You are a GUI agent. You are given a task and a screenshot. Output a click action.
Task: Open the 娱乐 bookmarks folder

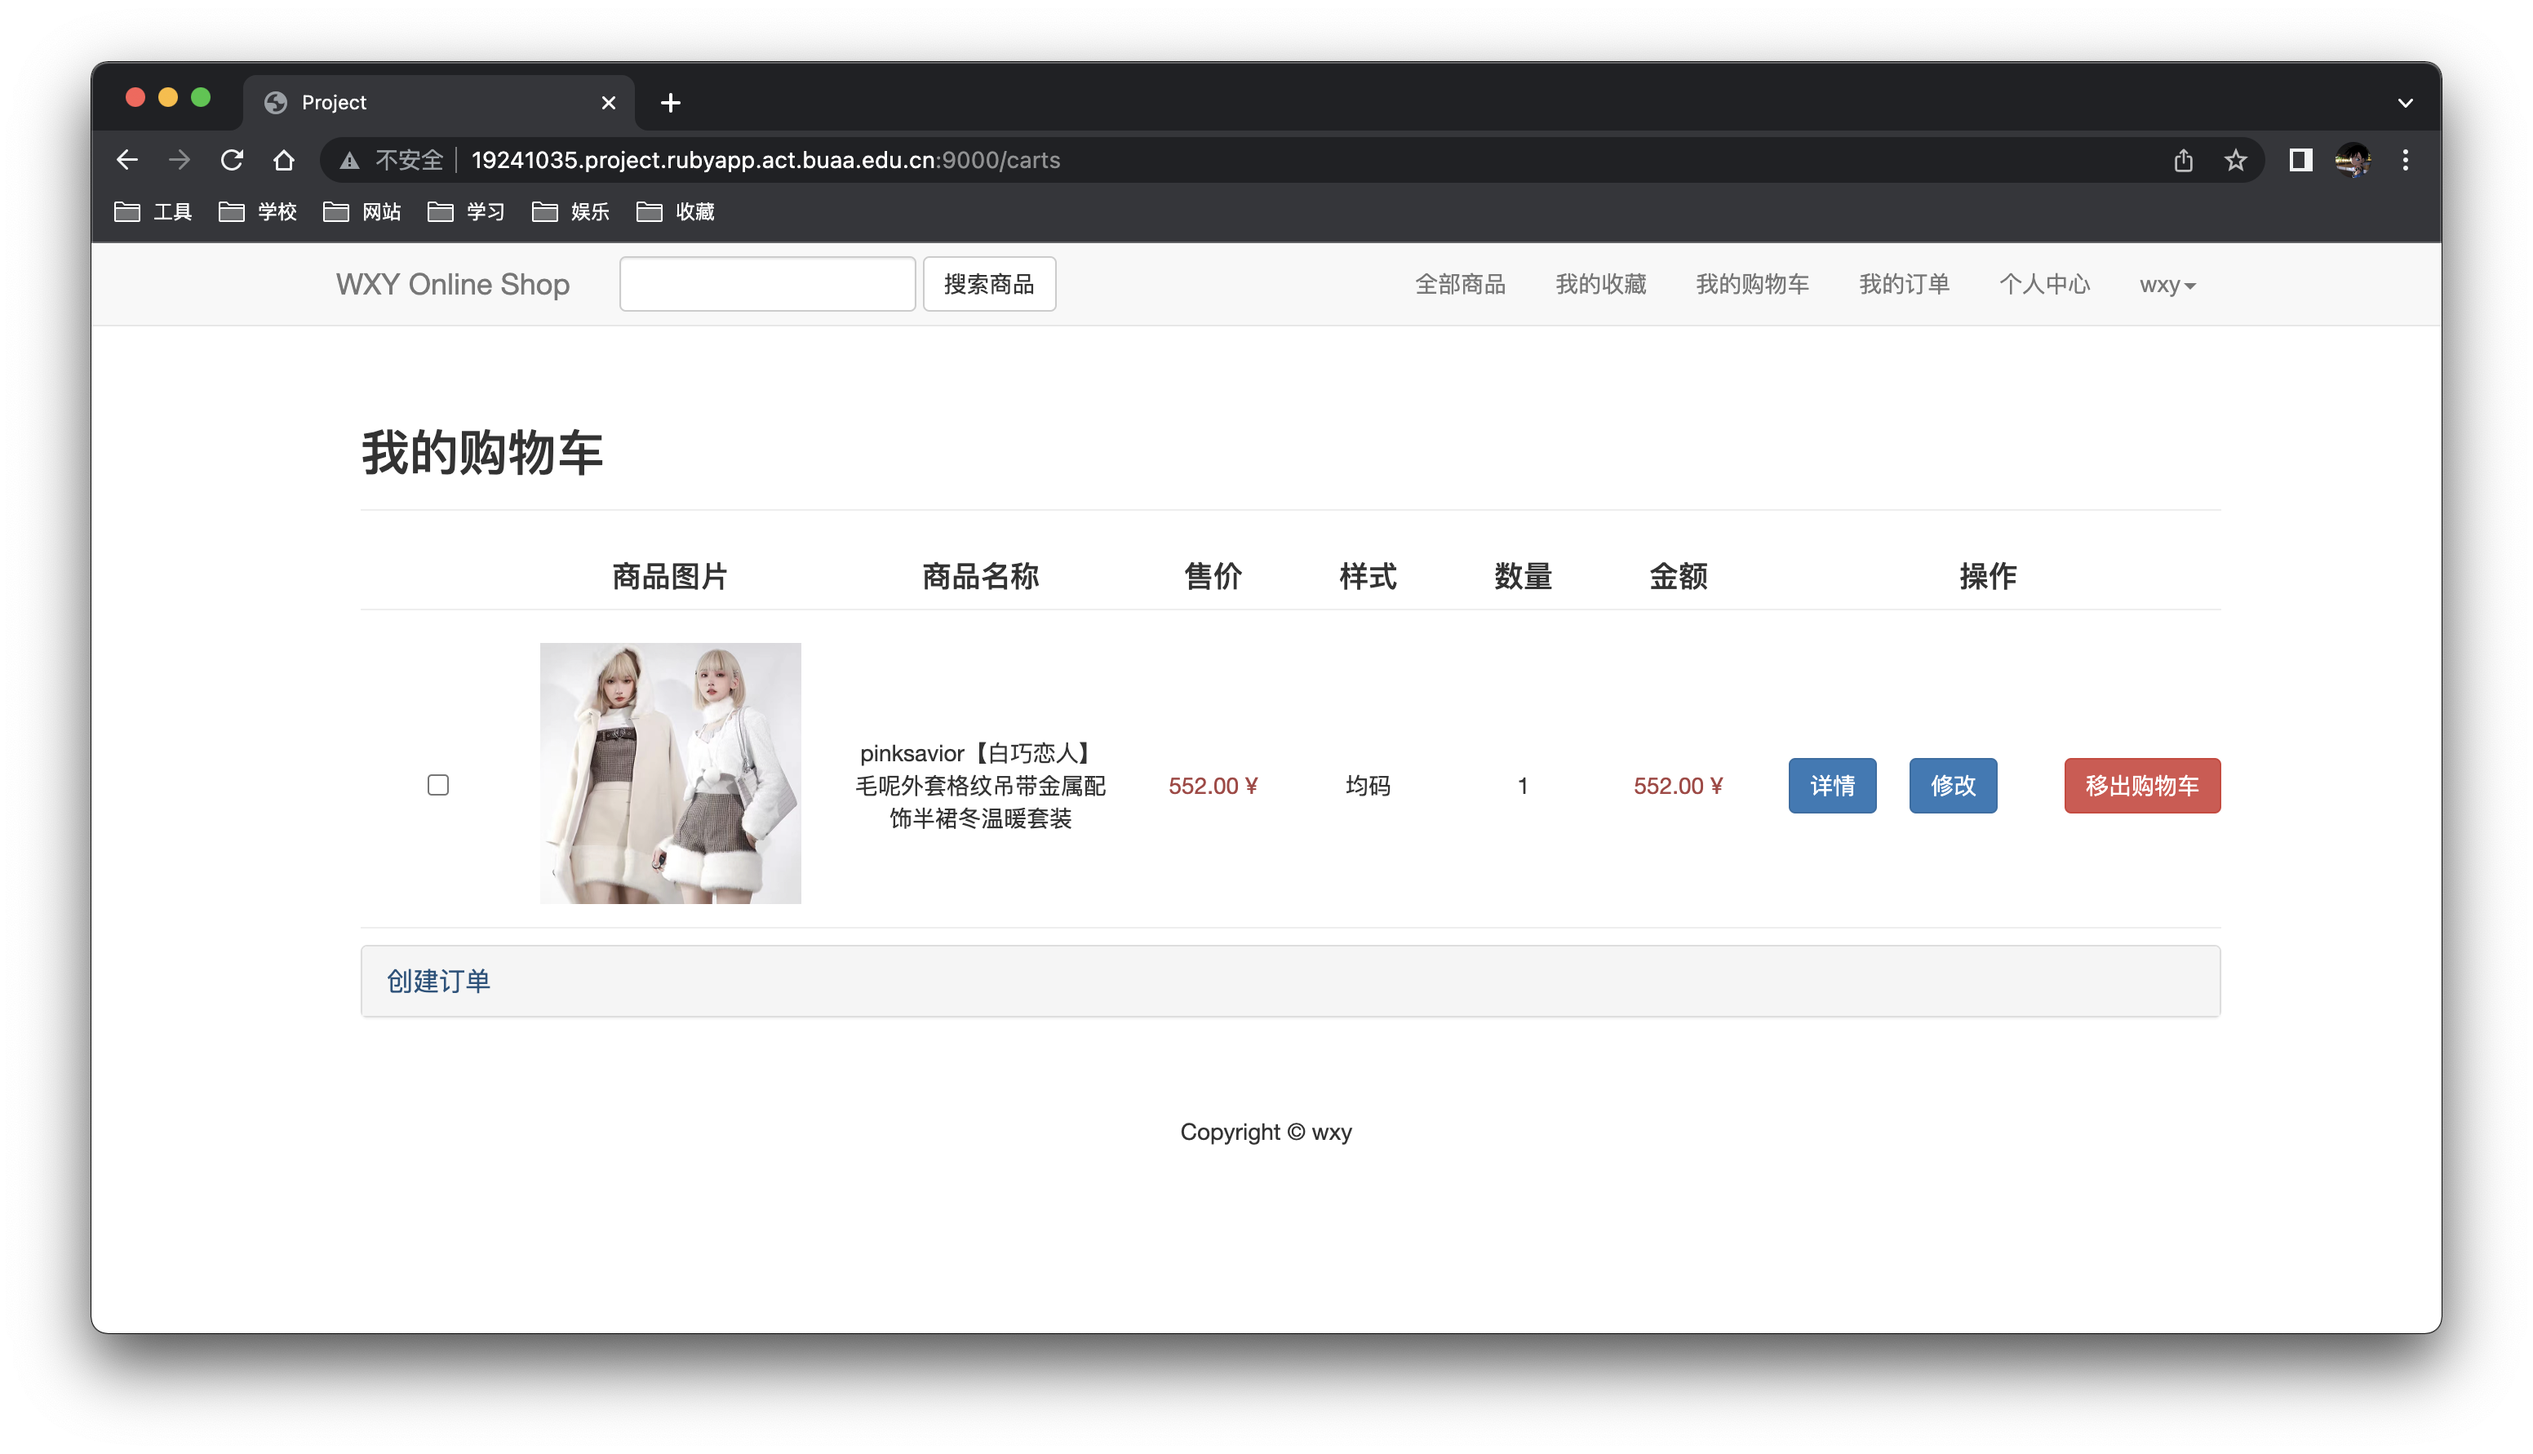click(x=571, y=211)
